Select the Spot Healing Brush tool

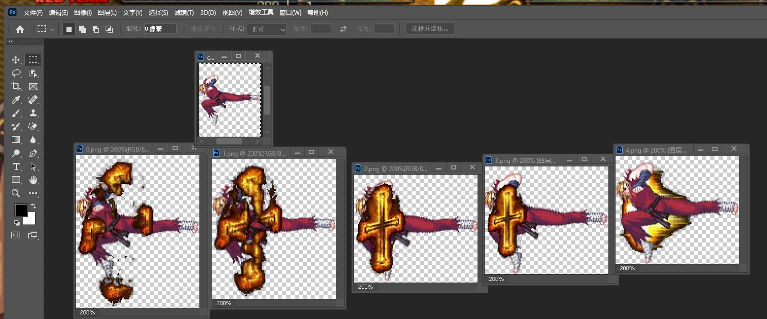tap(33, 100)
